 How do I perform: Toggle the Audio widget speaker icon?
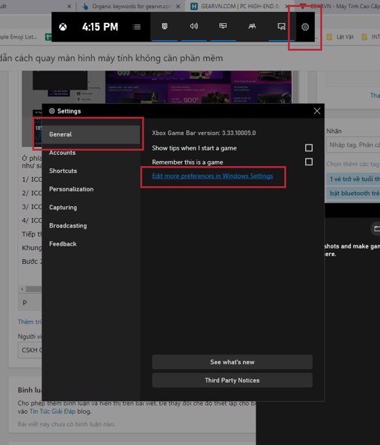click(x=194, y=27)
